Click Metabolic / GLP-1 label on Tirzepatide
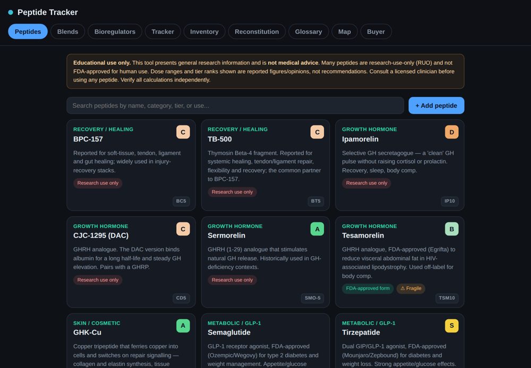The image size is (531, 368). coord(369,323)
